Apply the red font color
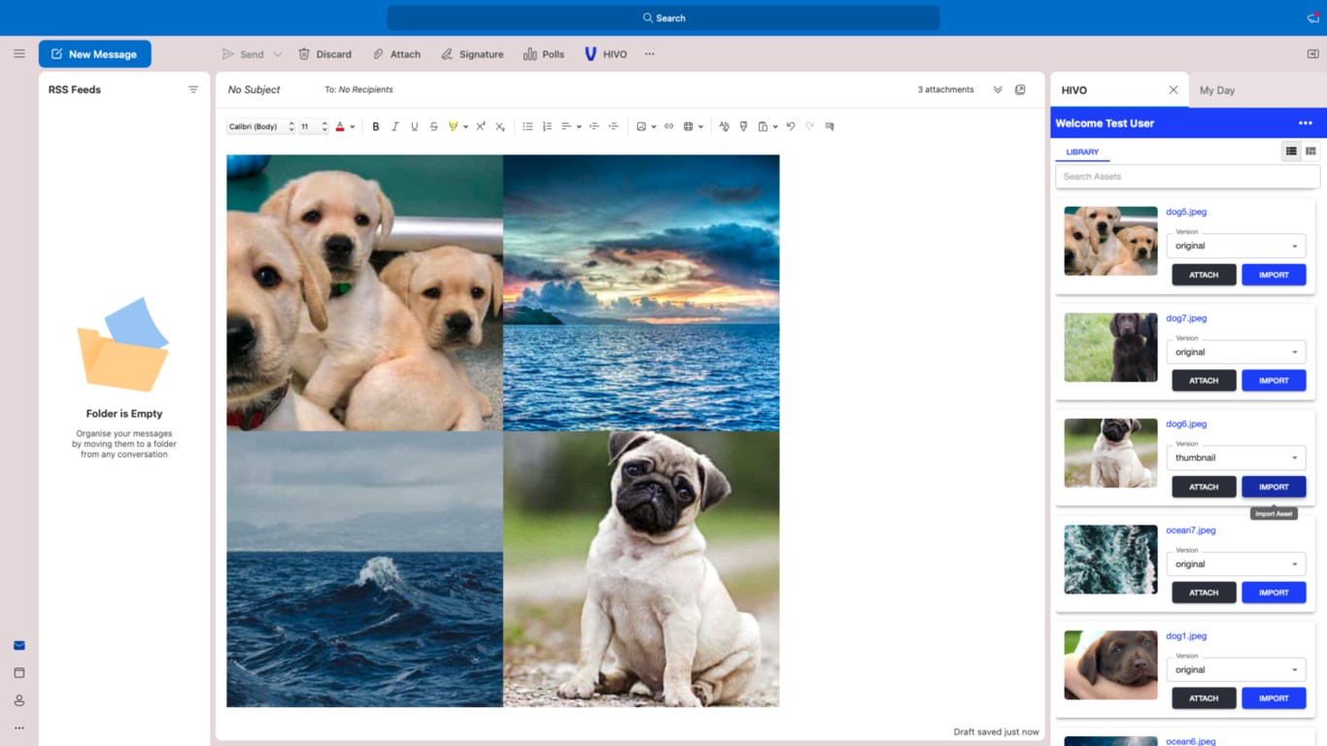Viewport: 1327px width, 746px height. (x=340, y=126)
